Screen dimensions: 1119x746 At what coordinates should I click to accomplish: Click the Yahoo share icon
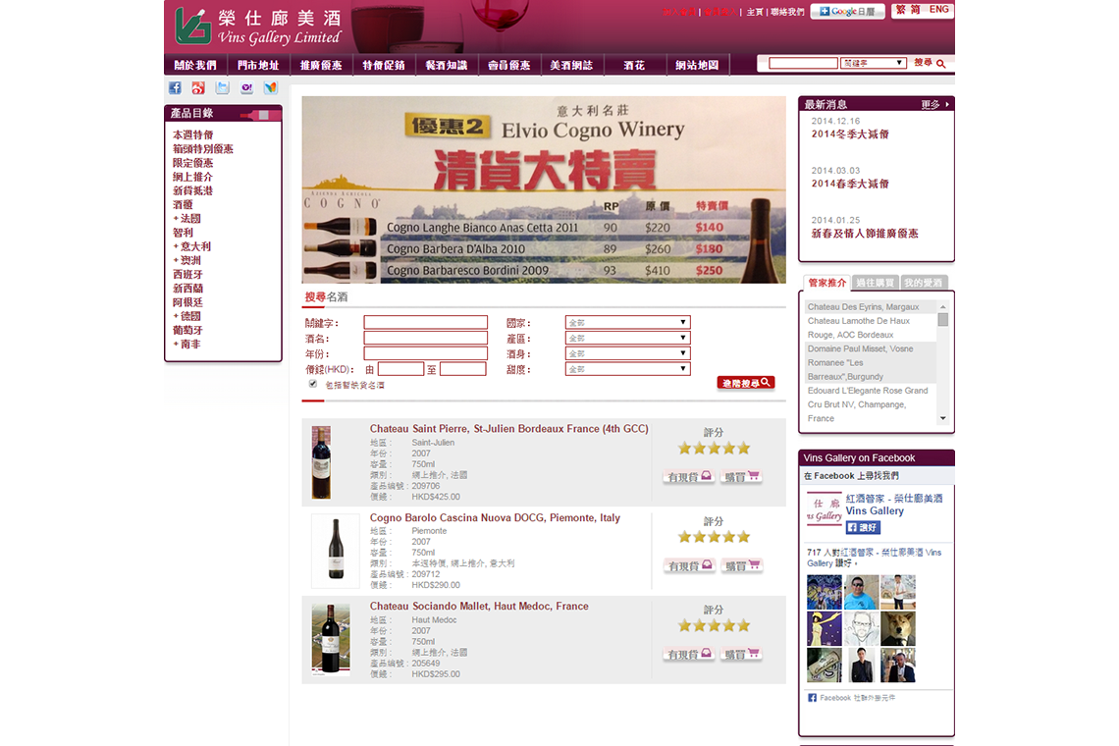pos(247,87)
